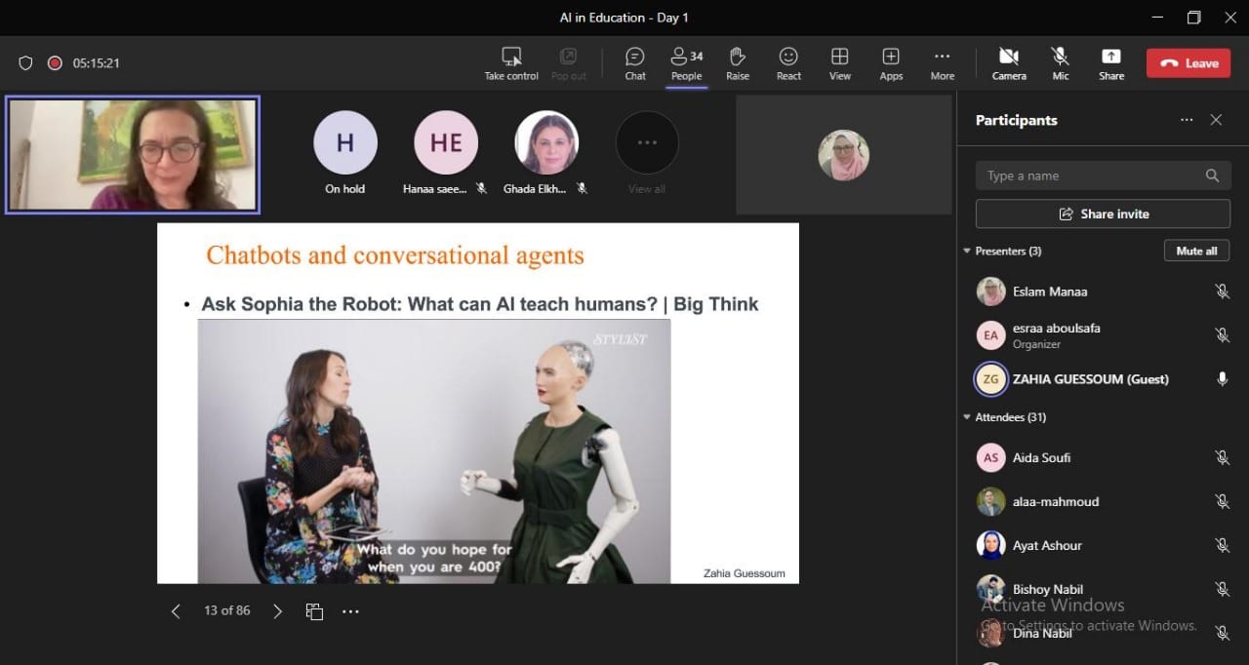This screenshot has height=665, width=1249.
Task: Unmute the Mic
Action: point(1060,63)
